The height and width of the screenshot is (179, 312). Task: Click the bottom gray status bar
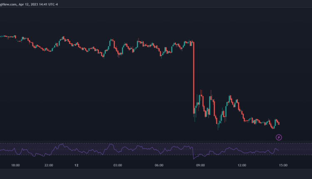pyautogui.click(x=156, y=174)
